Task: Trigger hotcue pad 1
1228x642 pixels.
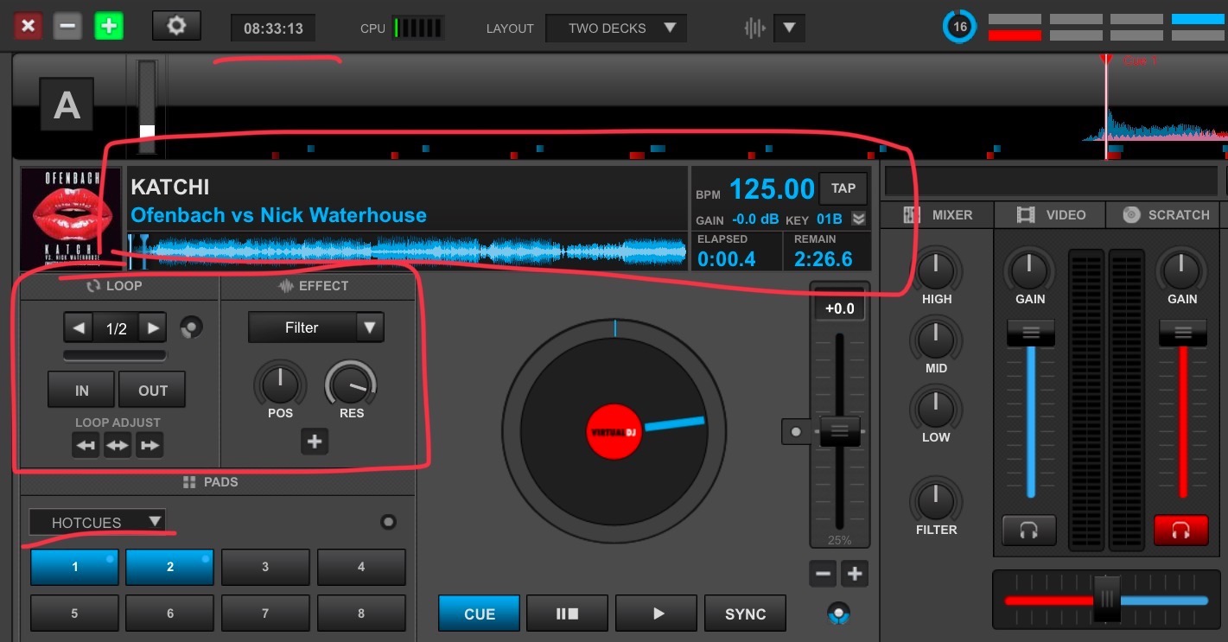Action: tap(74, 567)
